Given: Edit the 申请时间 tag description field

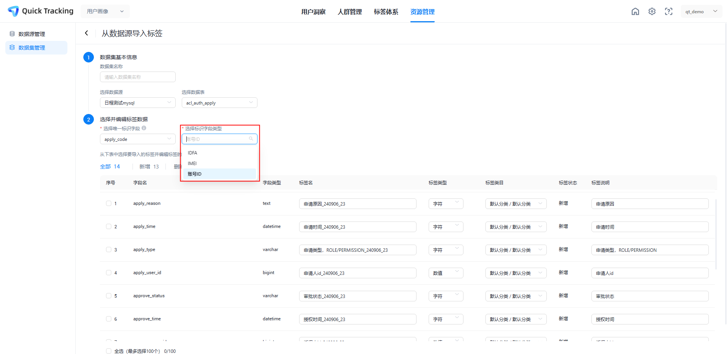Looking at the screenshot, I should tap(650, 227).
